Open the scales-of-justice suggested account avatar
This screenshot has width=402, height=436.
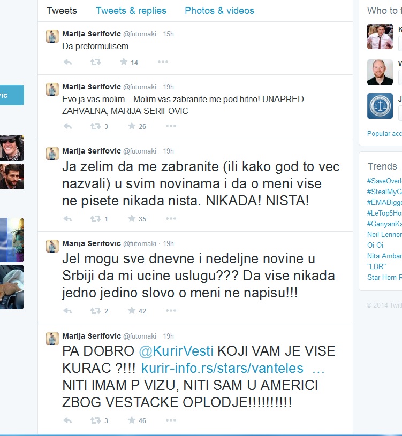tap(380, 106)
